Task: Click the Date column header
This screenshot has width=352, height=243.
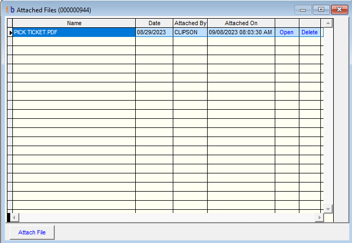Action: click(x=154, y=23)
